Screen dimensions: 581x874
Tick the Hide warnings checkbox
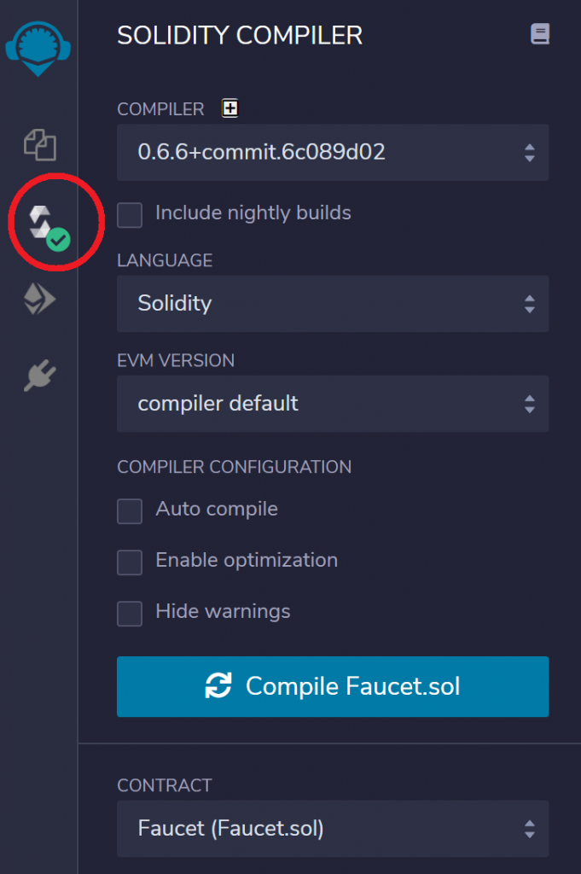[x=130, y=614]
